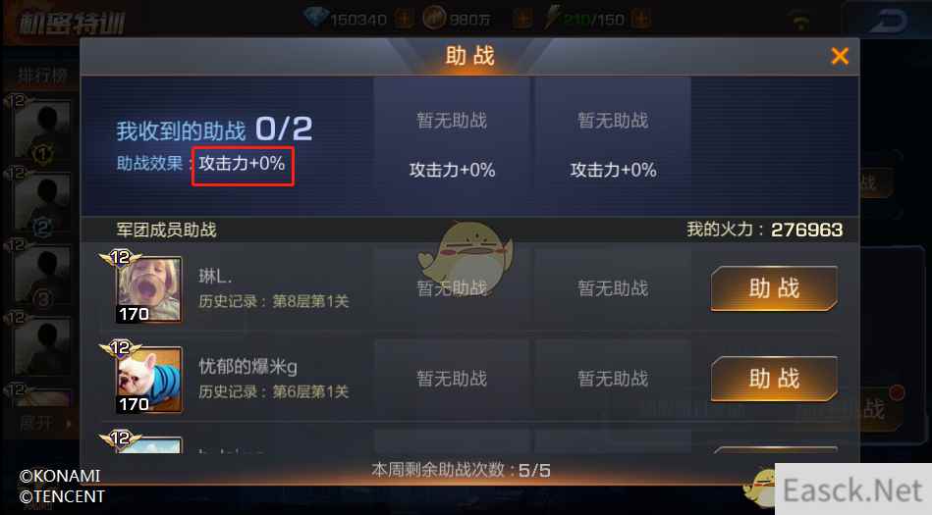Click the diamond currency icon

click(x=315, y=18)
